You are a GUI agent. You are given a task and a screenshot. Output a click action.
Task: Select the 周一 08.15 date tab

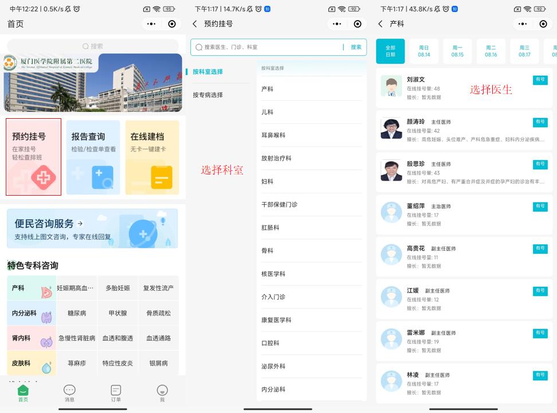pyautogui.click(x=457, y=51)
